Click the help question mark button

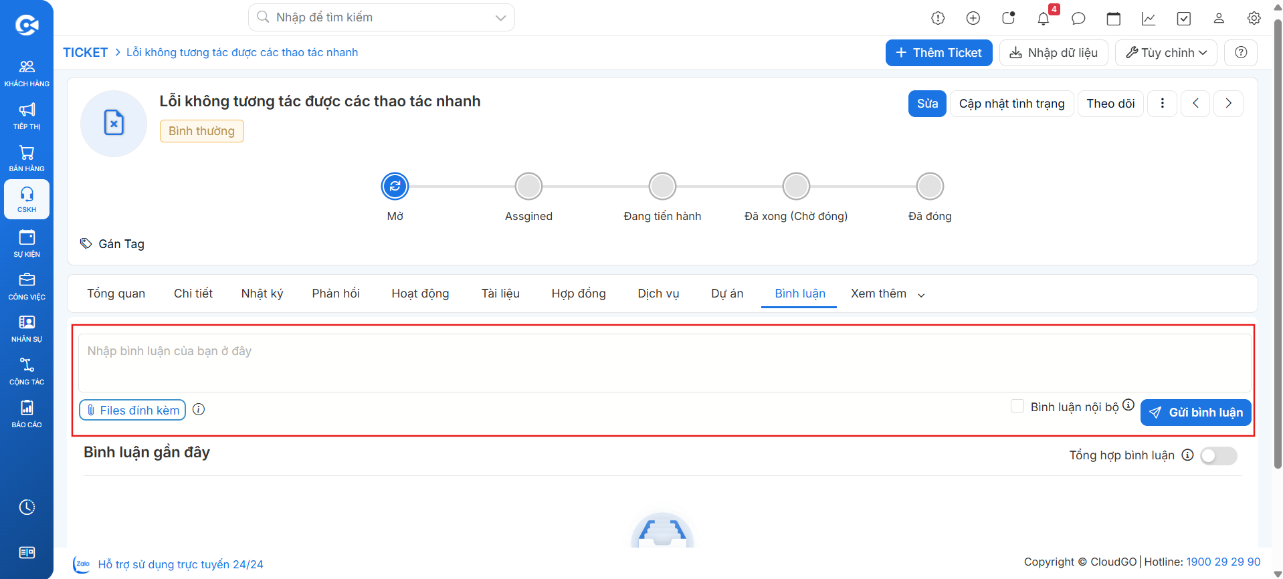pyautogui.click(x=1241, y=52)
